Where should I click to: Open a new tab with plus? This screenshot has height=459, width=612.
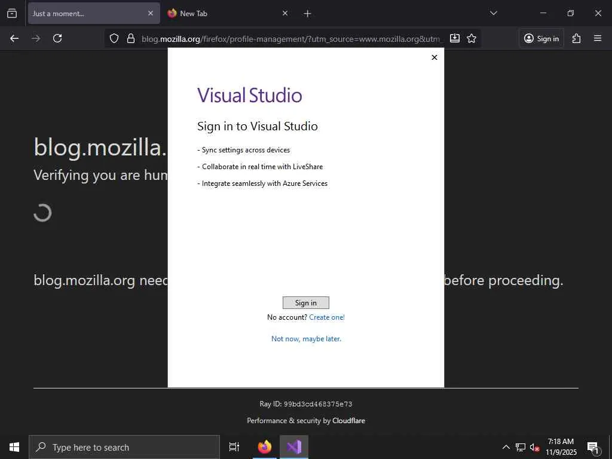pos(307,14)
